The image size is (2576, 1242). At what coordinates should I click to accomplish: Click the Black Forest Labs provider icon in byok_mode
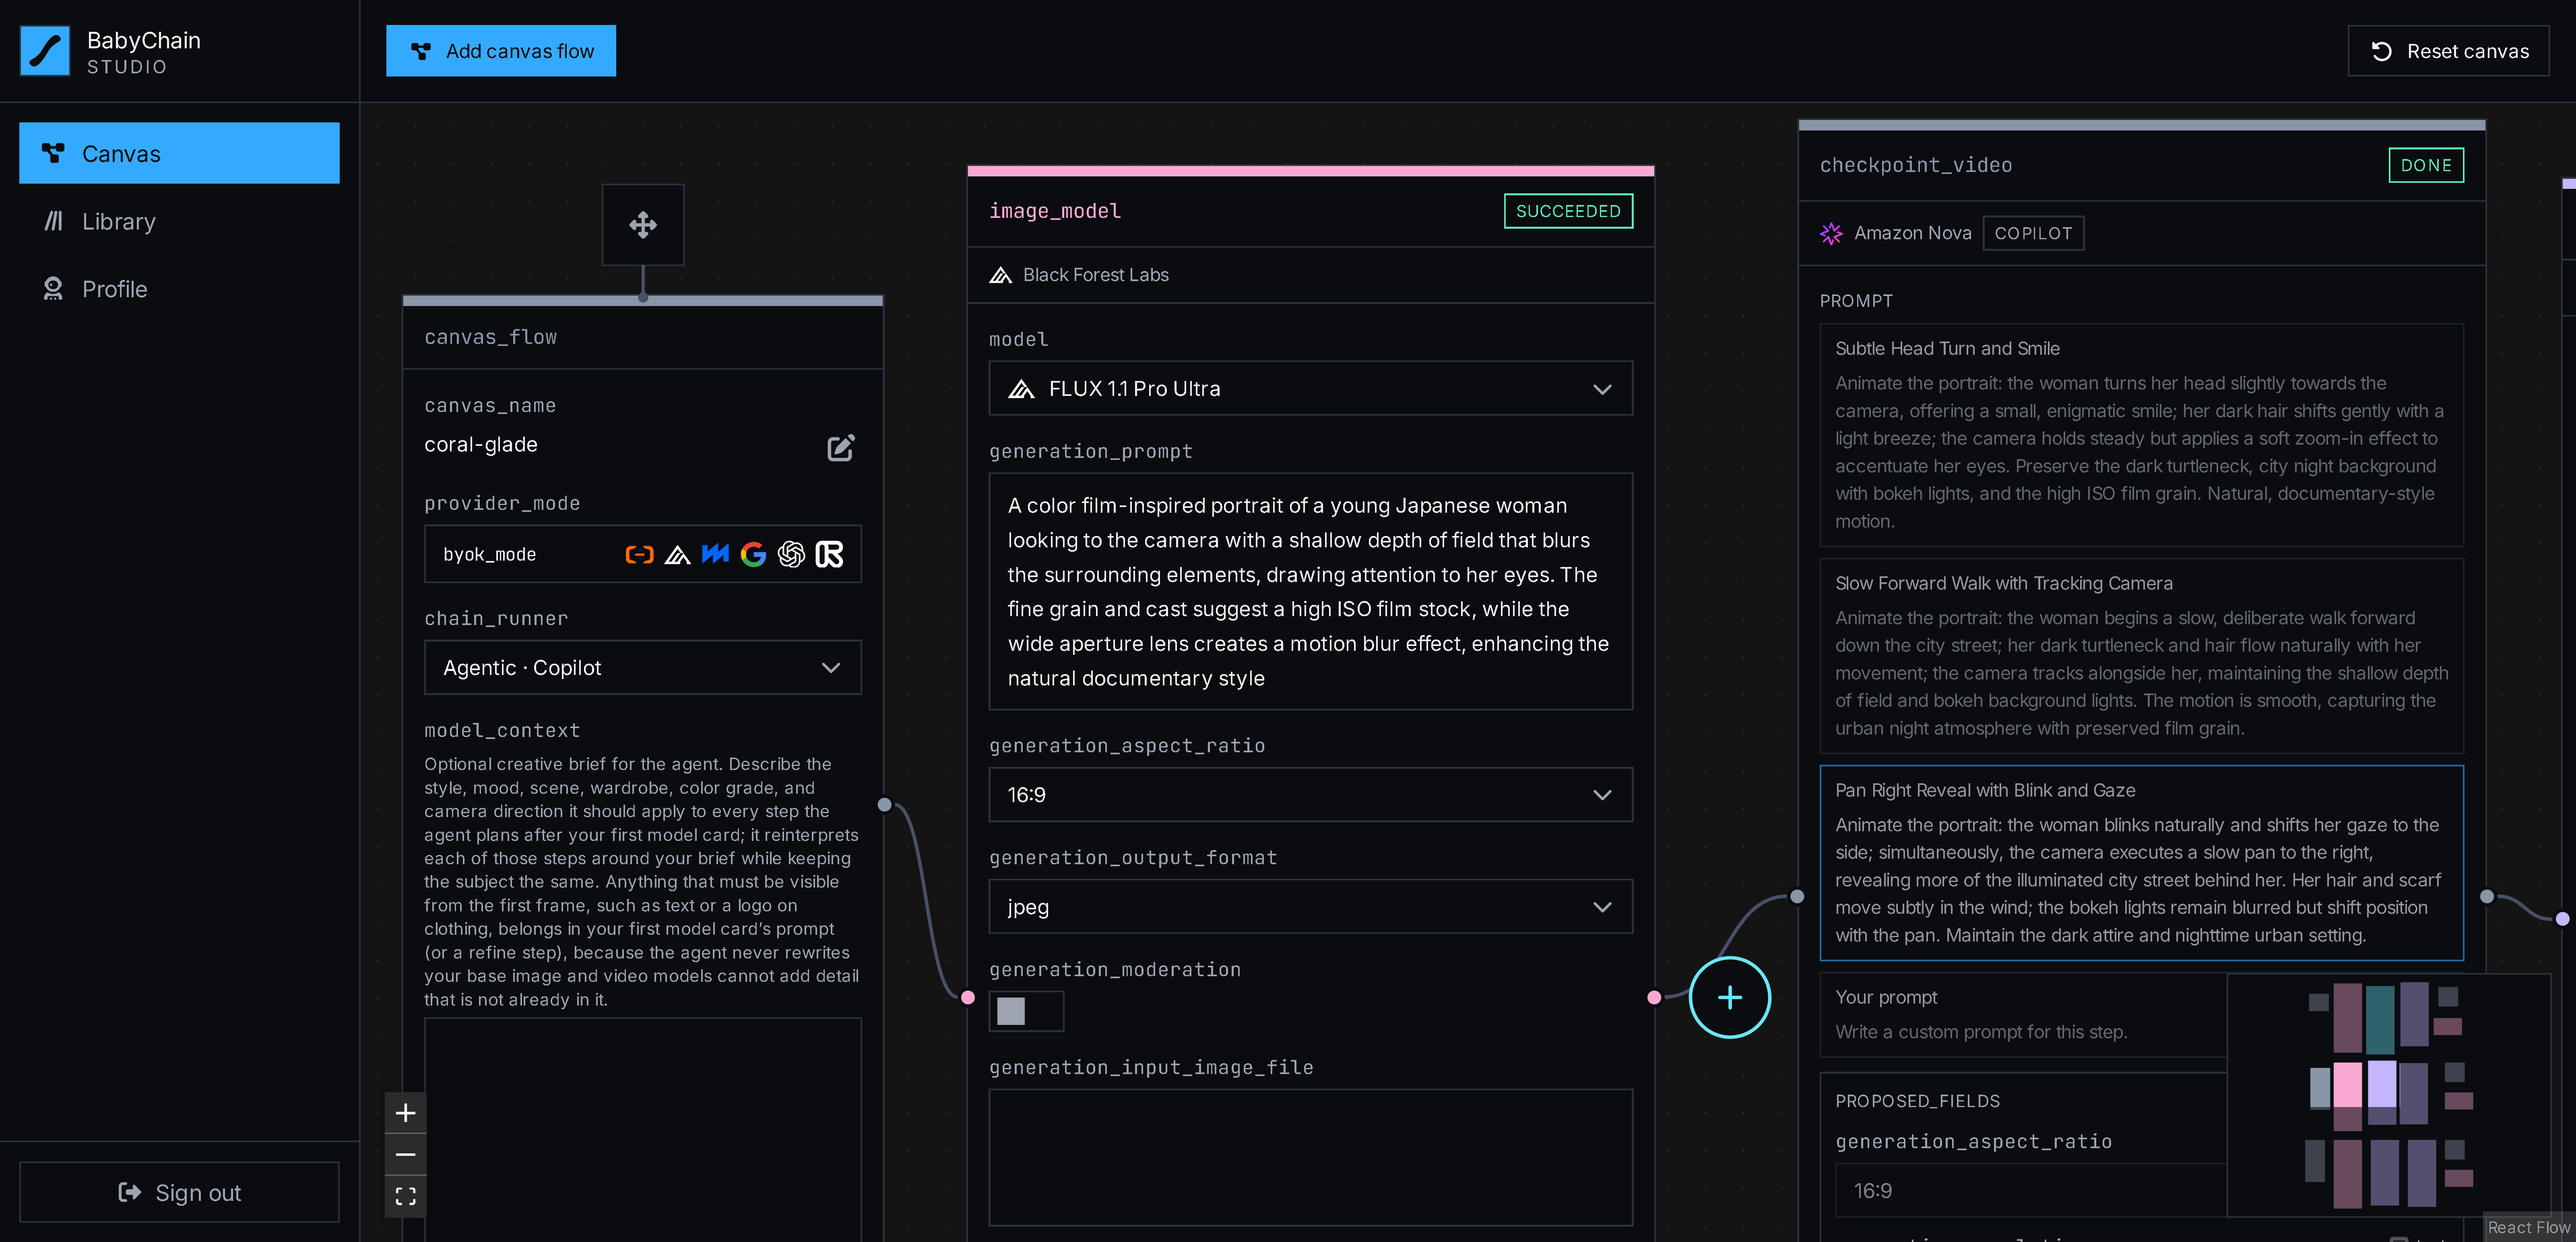click(x=677, y=555)
